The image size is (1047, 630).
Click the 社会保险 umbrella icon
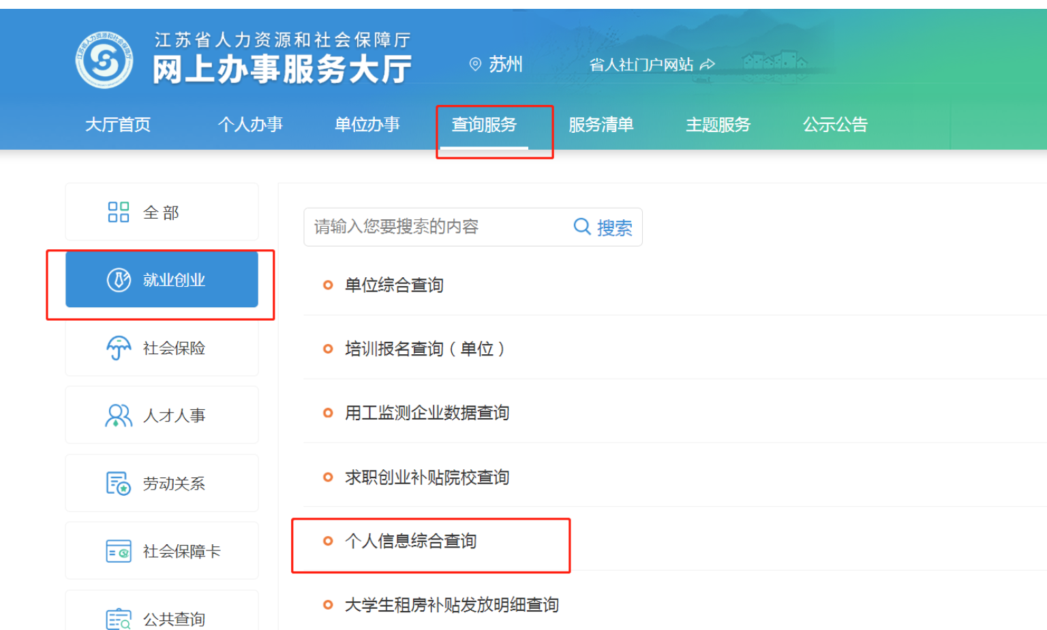point(119,348)
